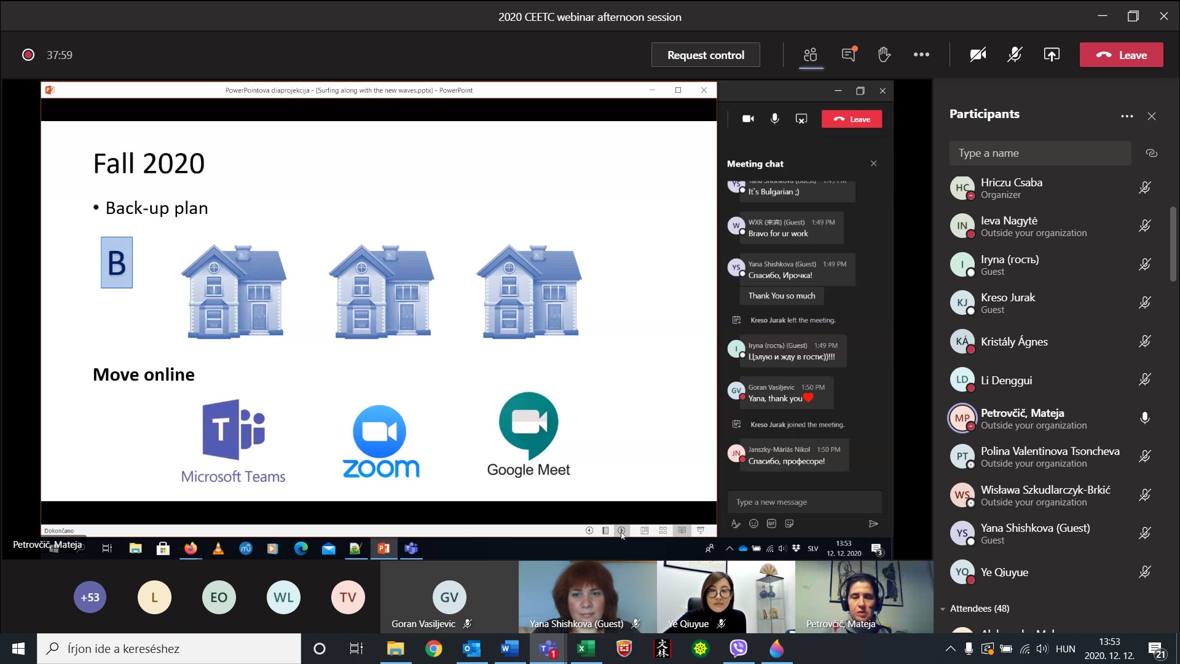This screenshot has width=1180, height=664.
Task: Click the Share content icon
Action: 1052,55
